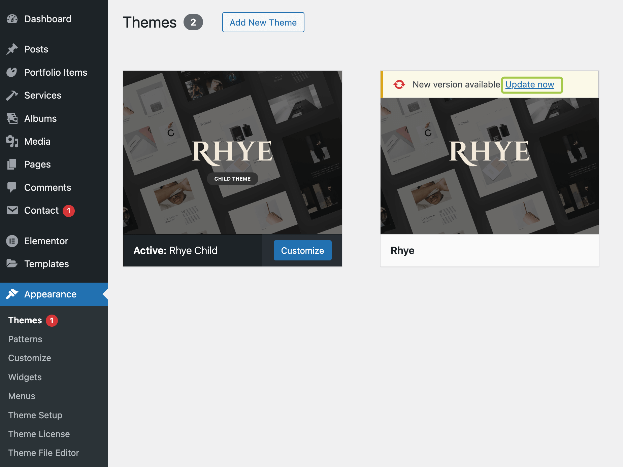
Task: Click the Update now link
Action: click(530, 84)
